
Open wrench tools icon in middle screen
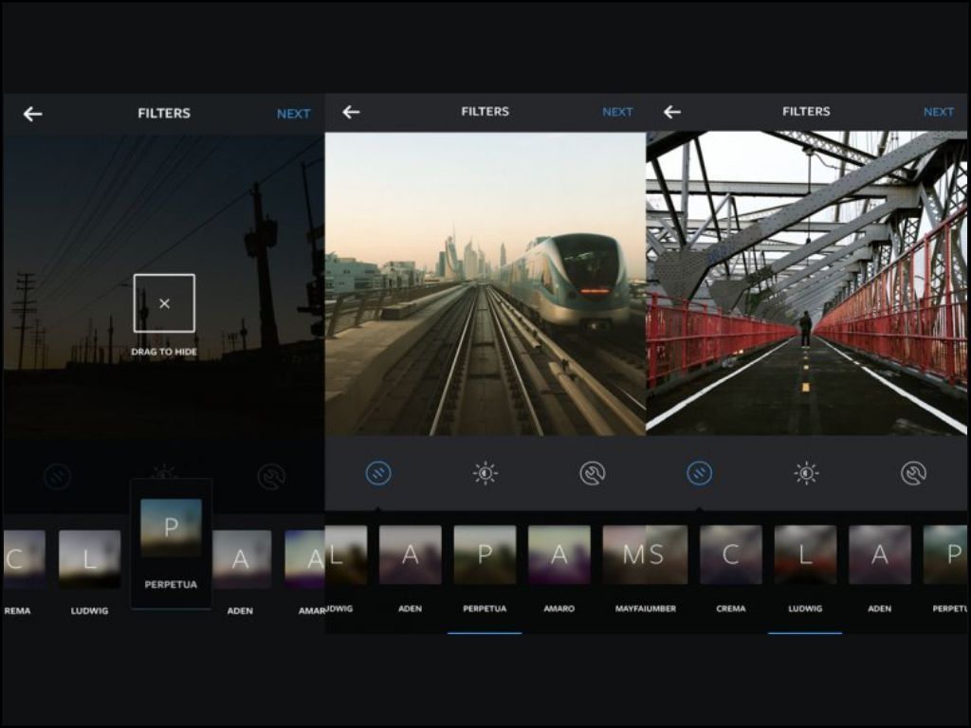592,474
